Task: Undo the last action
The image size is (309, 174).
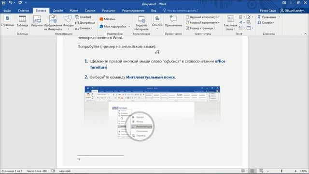Action: click(11, 3)
